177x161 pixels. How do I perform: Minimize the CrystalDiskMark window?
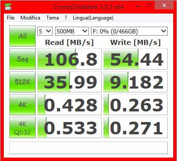[138, 6]
